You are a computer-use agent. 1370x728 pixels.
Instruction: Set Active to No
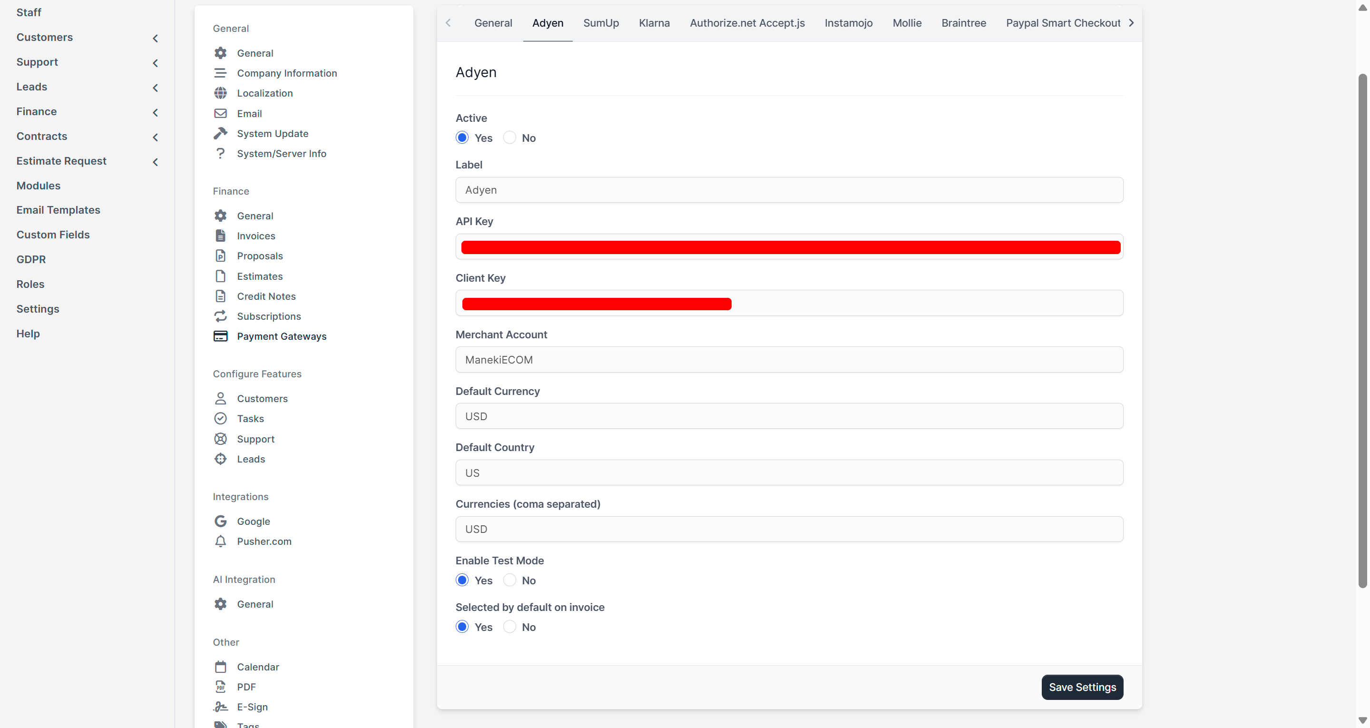pos(509,138)
